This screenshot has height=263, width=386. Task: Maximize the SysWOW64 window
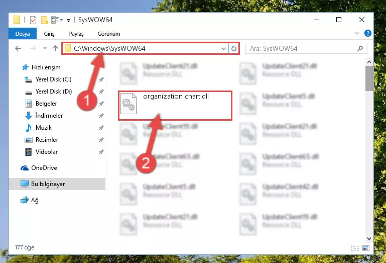tap(339, 20)
